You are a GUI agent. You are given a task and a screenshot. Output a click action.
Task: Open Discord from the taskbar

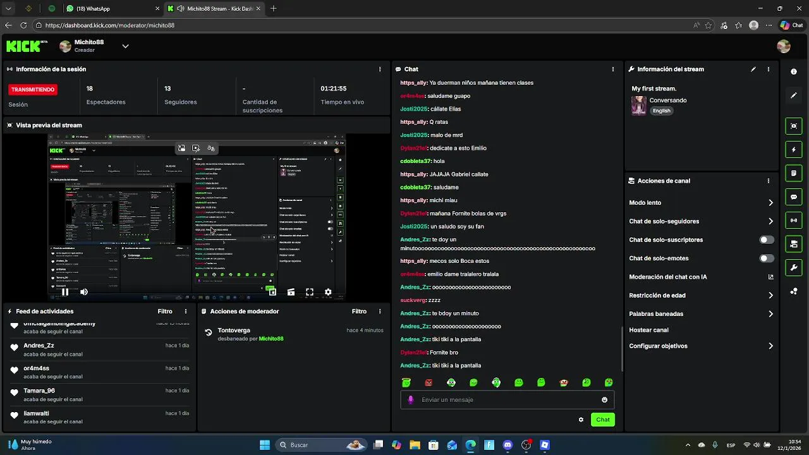(x=508, y=445)
